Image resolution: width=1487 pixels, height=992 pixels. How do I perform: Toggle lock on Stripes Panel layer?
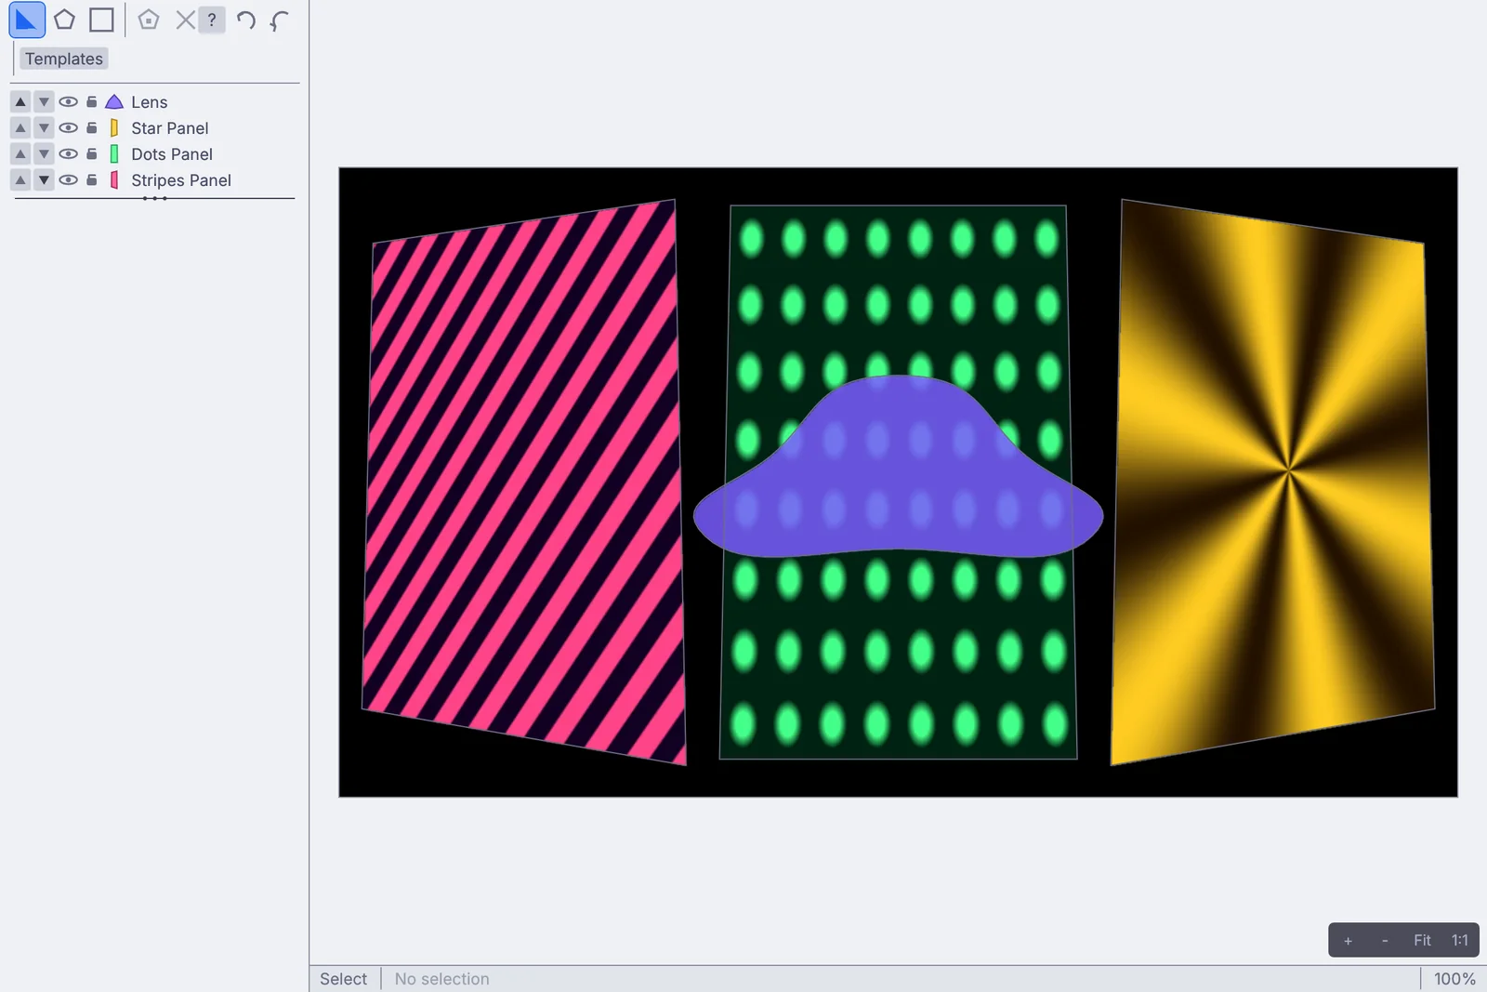(x=92, y=179)
